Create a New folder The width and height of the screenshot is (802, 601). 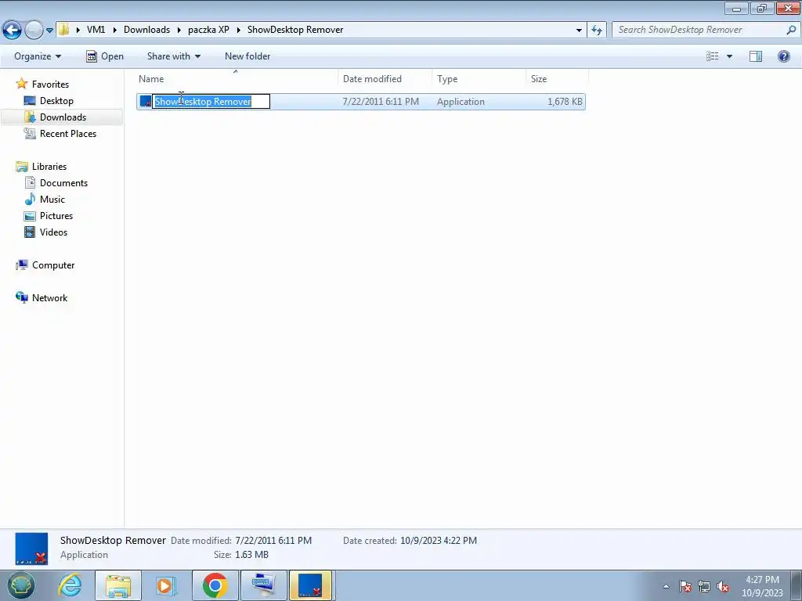pyautogui.click(x=247, y=56)
